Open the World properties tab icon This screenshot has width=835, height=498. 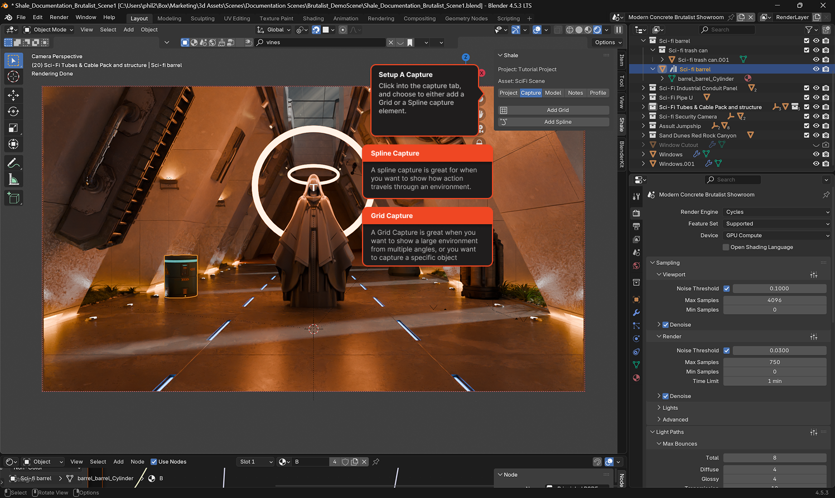(636, 265)
